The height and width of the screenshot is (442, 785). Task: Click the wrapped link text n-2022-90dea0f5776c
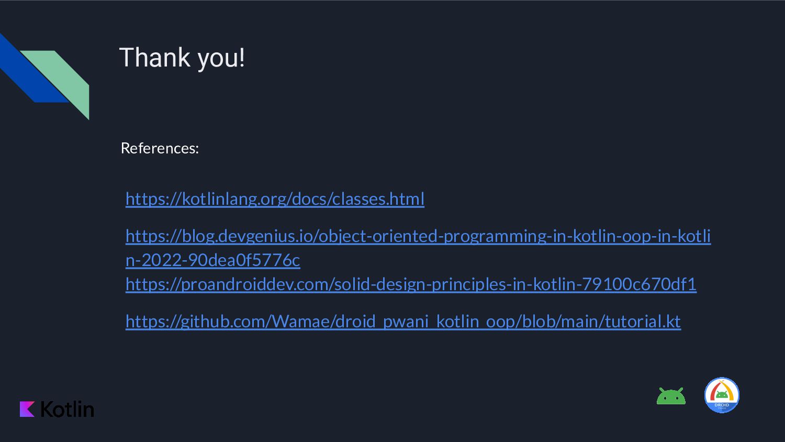(x=212, y=260)
